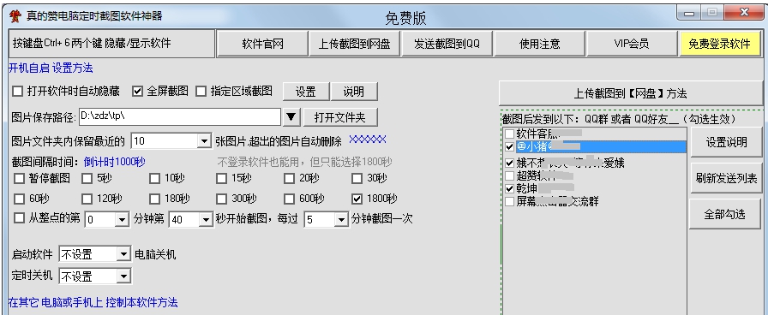Click the Ctrl+6 hide/show hint box
Image resolution: width=768 pixels, height=315 pixels.
(111, 44)
